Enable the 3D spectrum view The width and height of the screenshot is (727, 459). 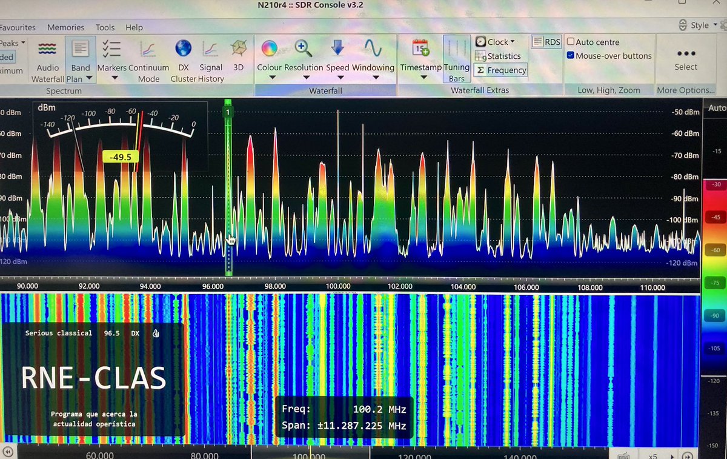click(239, 55)
